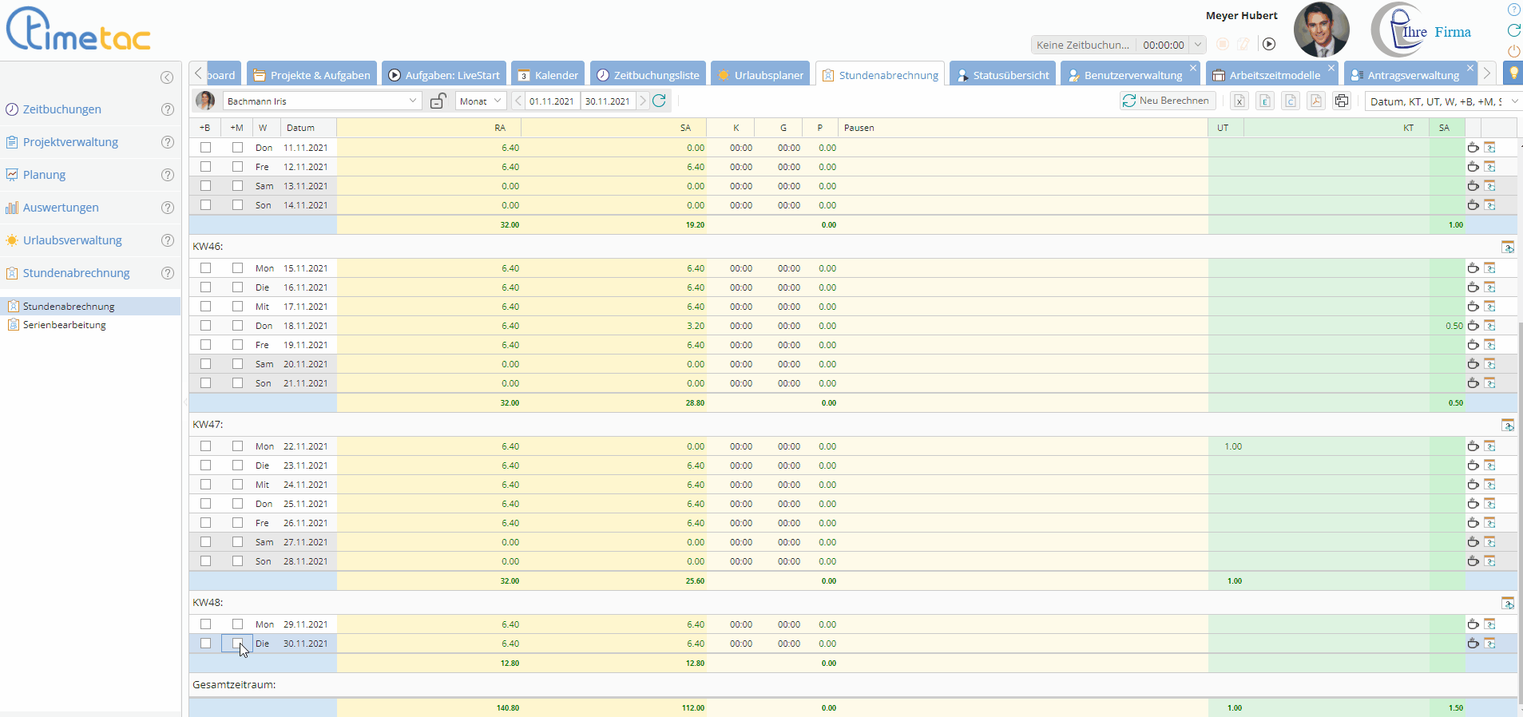Click the Neu Berechnen button
This screenshot has height=717, width=1523.
[x=1166, y=101]
